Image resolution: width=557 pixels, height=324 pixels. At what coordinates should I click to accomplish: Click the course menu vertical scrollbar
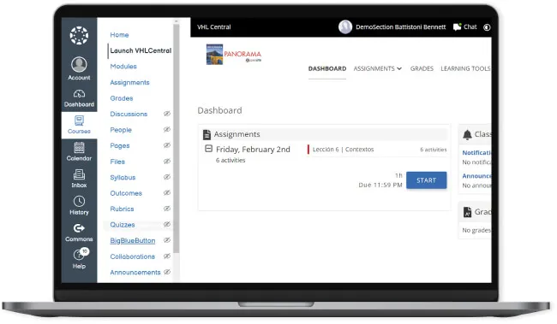176,138
